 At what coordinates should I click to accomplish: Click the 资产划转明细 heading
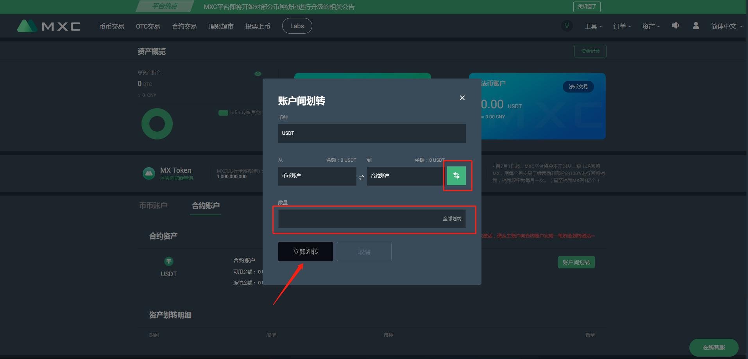coord(170,315)
